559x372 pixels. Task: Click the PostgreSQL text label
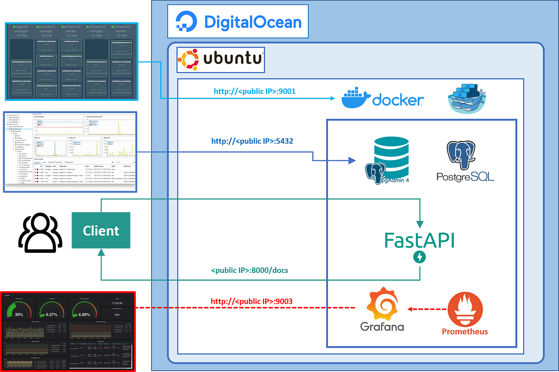click(465, 176)
